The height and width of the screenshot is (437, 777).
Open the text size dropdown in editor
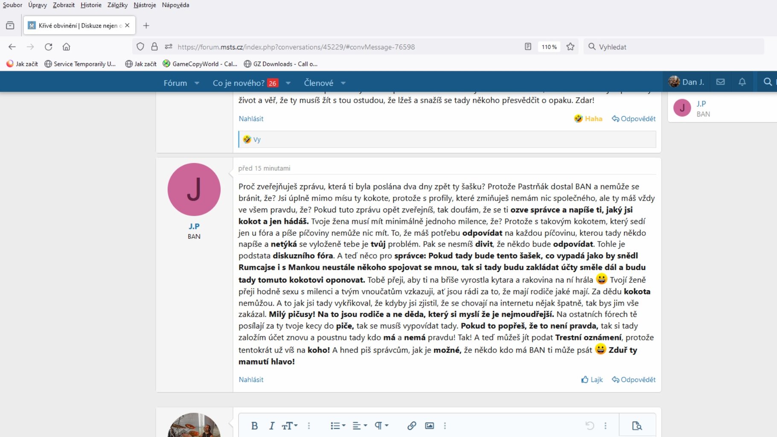pos(289,425)
